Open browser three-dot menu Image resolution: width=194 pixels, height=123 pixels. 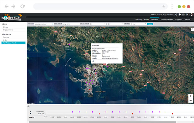pyautogui.click(x=172, y=6)
